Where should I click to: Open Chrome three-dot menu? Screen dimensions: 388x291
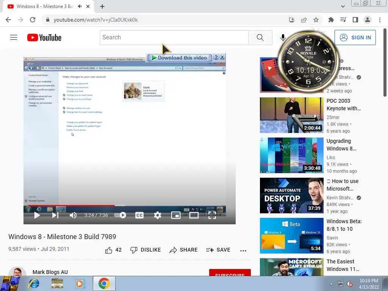(380, 20)
